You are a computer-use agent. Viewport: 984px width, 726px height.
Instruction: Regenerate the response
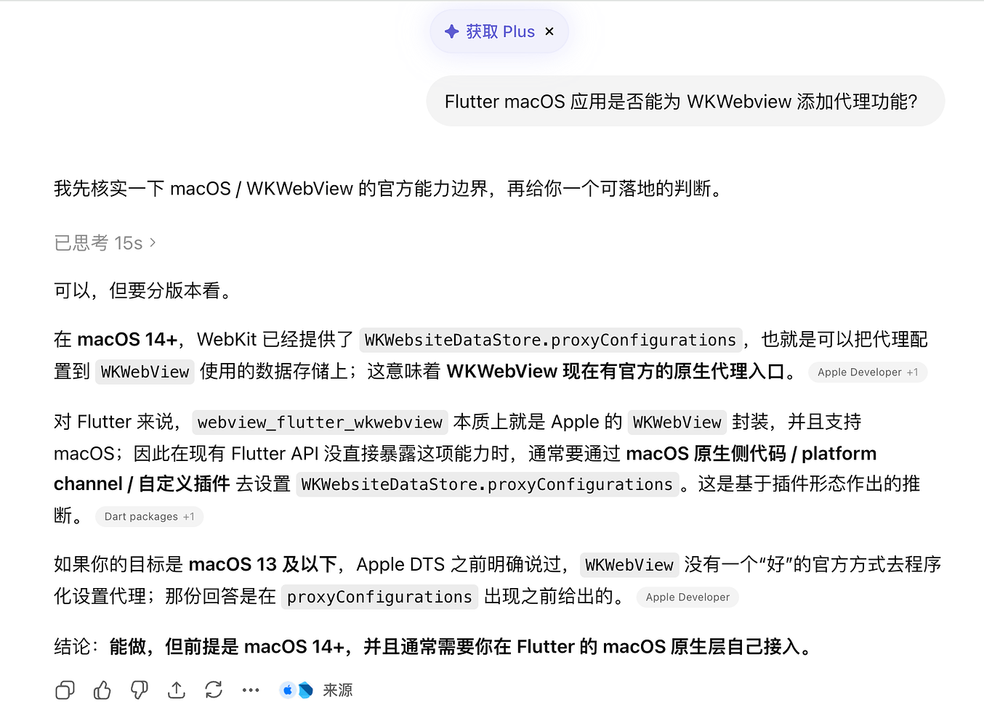coord(214,690)
